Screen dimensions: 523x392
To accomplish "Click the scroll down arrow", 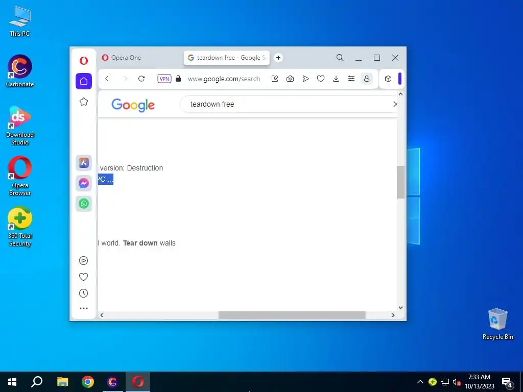I will coord(400,308).
